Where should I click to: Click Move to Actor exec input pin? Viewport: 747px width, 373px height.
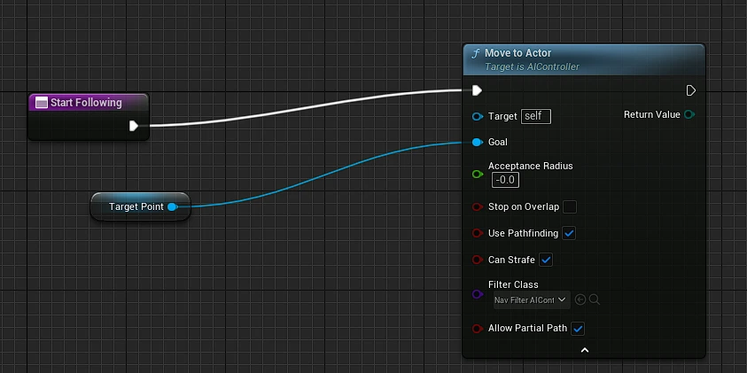point(477,90)
